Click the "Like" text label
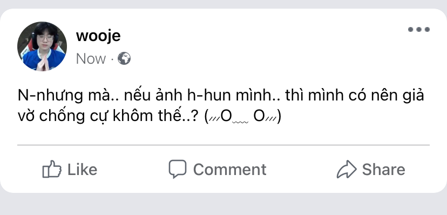The width and height of the screenshot is (447, 215). [x=82, y=170]
